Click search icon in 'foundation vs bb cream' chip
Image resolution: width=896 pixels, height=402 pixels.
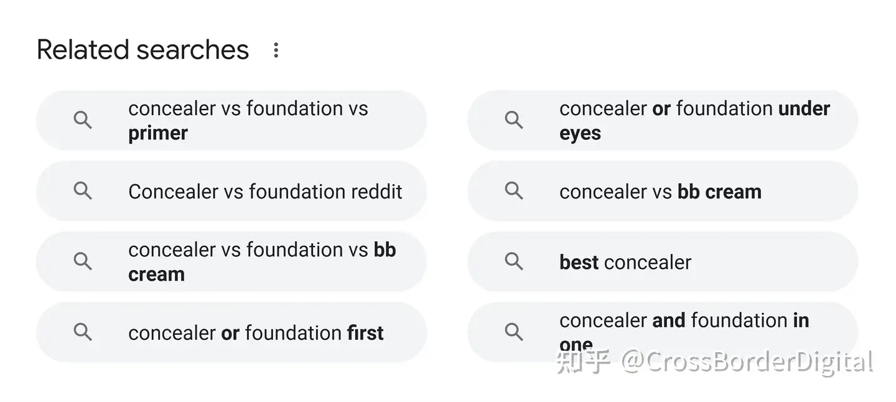coord(83,261)
